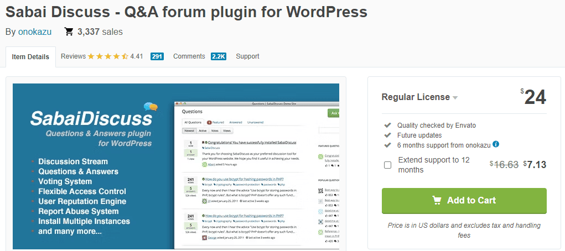
Task: Click the star rating icons in Reviews
Action: (x=108, y=56)
